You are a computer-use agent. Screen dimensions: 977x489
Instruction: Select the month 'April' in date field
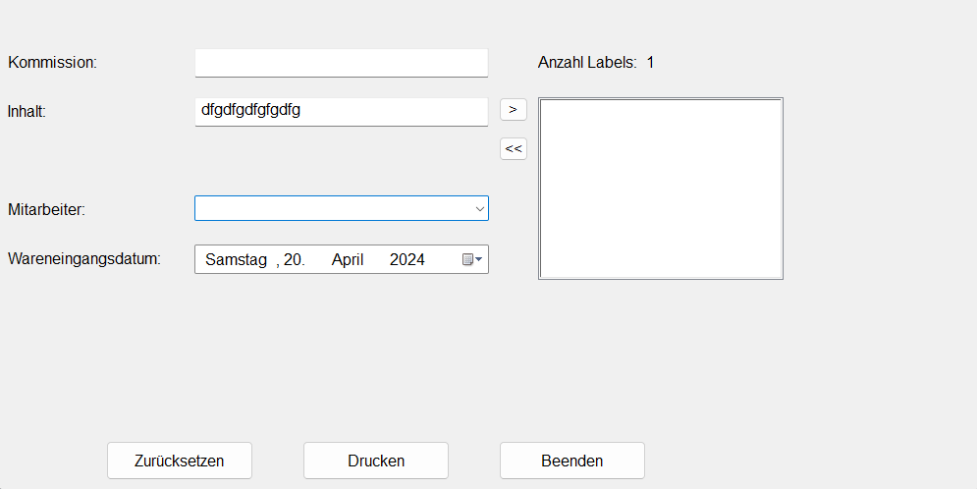click(x=348, y=259)
